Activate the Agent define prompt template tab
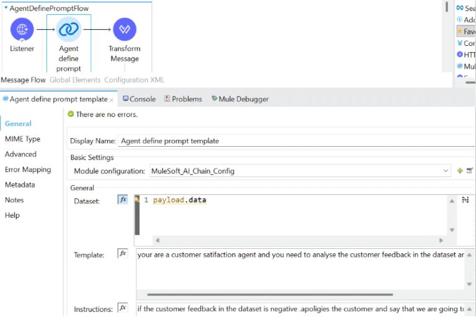The image size is (476, 317). click(x=58, y=99)
